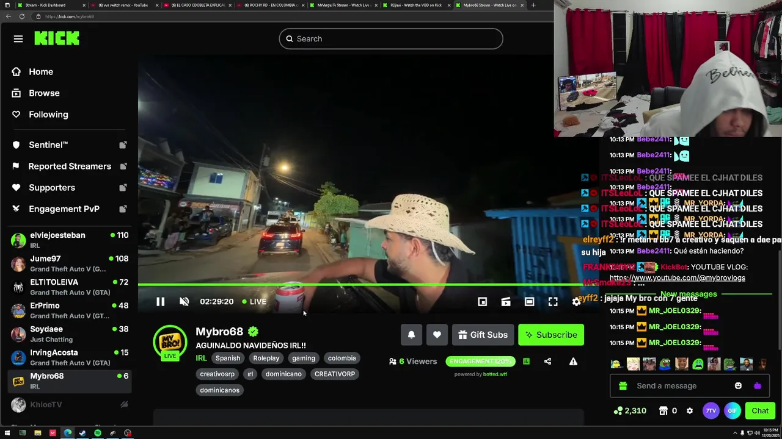Select the colombia tag
782x439 pixels.
pos(342,359)
